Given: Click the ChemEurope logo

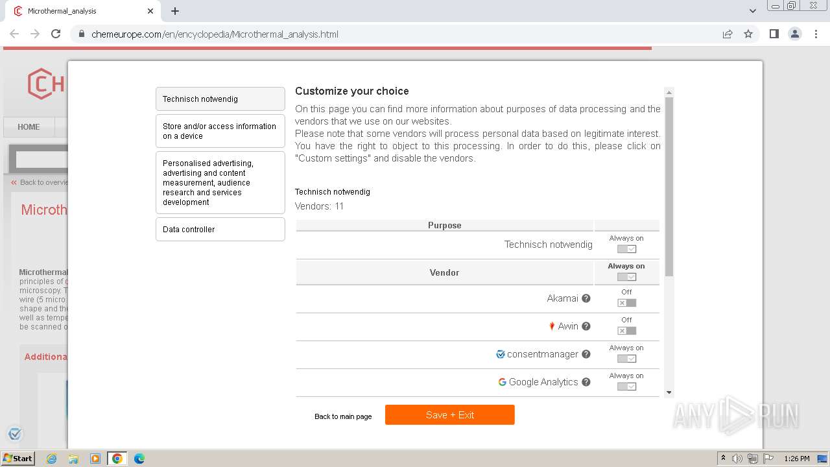Looking at the screenshot, I should (x=45, y=84).
